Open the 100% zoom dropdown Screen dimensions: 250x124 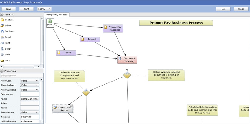click(44, 9)
